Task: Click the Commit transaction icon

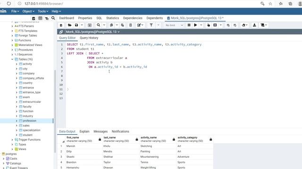Action: [x=228, y=25]
